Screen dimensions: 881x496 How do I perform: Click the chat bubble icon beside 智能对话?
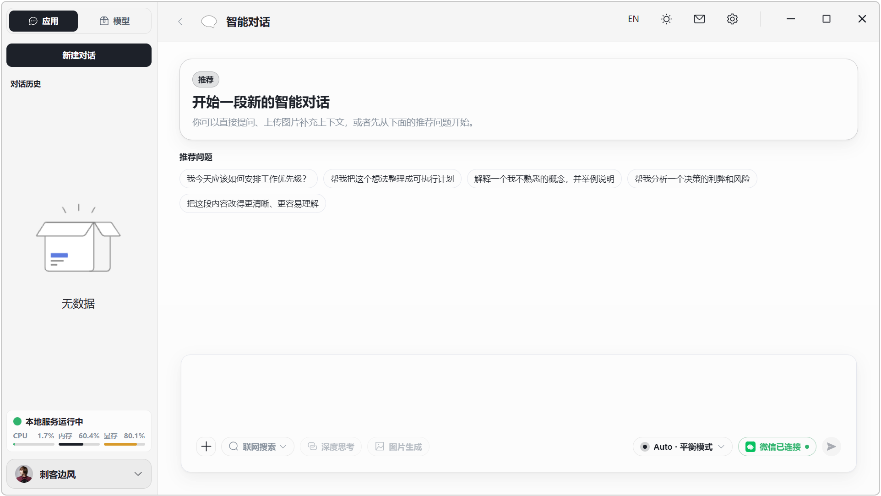click(x=209, y=22)
